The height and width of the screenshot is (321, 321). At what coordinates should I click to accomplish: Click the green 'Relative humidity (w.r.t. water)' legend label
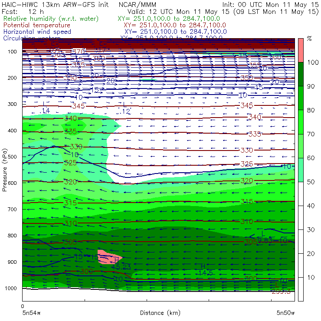[x=51, y=19]
